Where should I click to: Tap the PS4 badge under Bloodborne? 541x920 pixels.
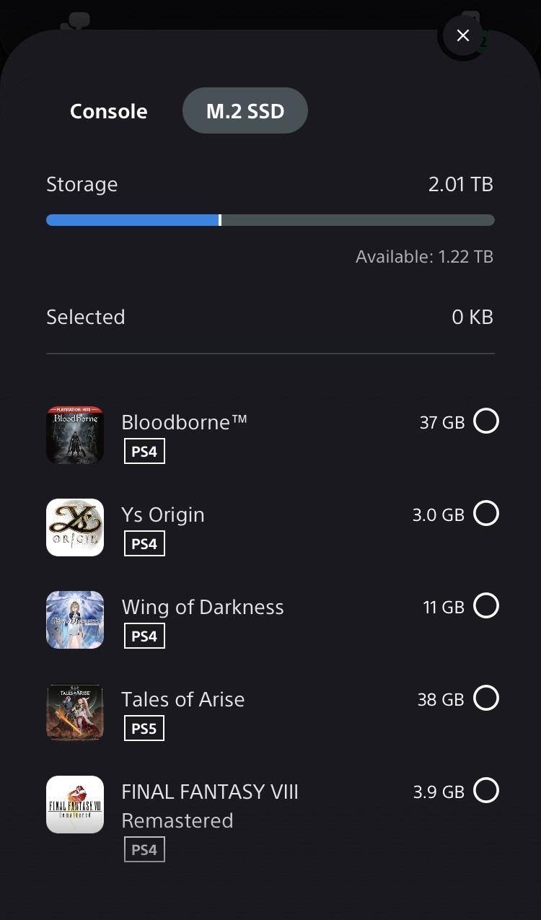144,452
